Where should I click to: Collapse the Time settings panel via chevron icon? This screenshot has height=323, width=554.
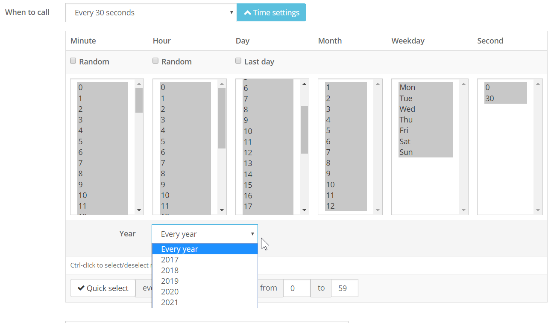(248, 12)
